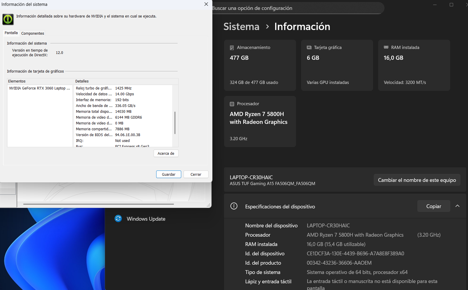Click the graphics card icon on Tarjeta gráfica
The image size is (468, 290).
[x=309, y=47]
